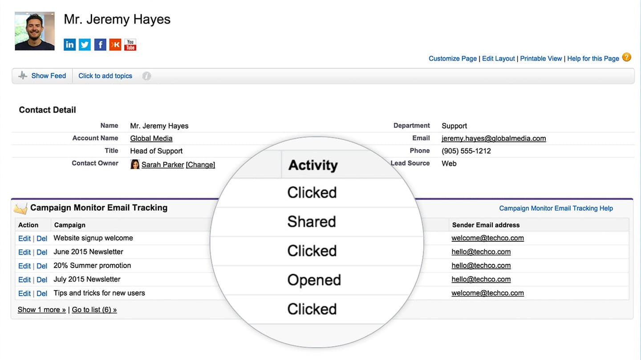Open Jeremy Hayes' LinkedIn profile icon
The image size is (641, 360).
[70, 44]
